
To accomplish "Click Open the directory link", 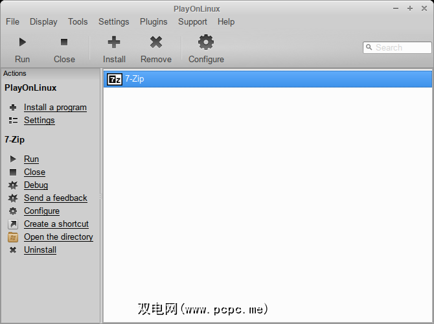I will 58,237.
